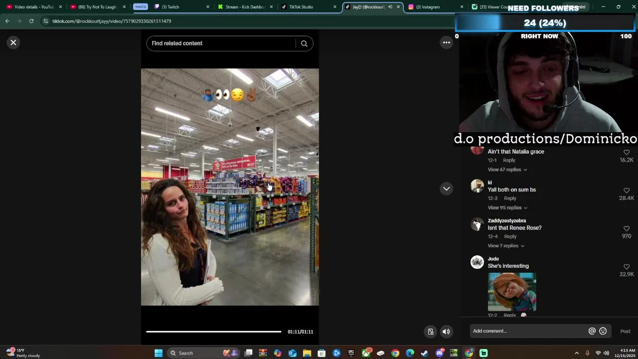Image resolution: width=638 pixels, height=359 pixels.
Task: Open File Explorer from the taskbar
Action: coord(307,353)
